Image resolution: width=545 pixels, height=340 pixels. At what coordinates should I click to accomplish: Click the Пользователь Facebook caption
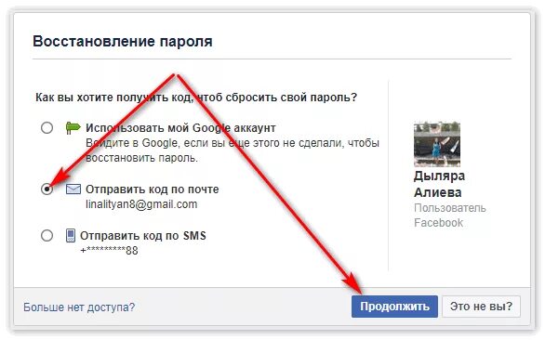tap(450, 216)
